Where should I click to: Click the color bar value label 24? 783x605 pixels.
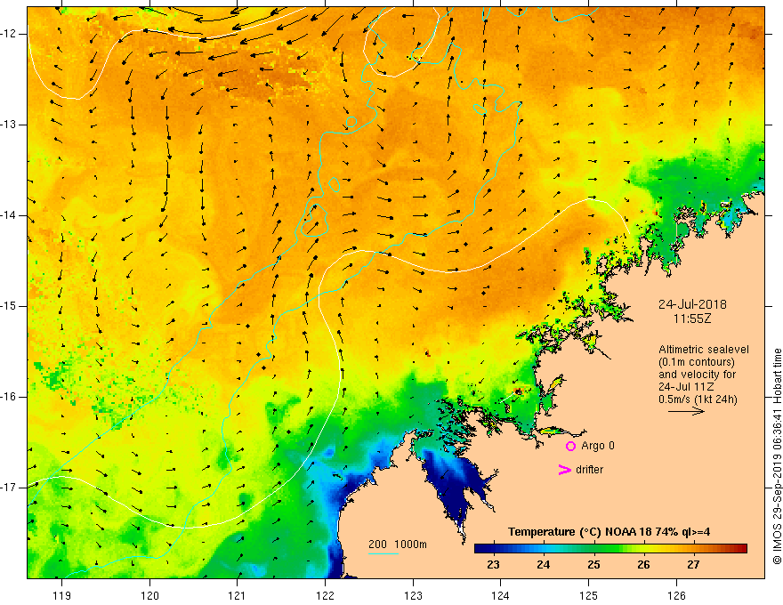pyautogui.click(x=544, y=565)
